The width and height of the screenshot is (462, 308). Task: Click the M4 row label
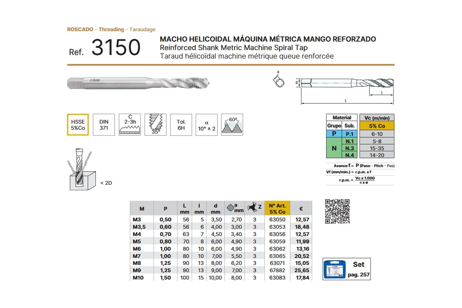(137, 234)
